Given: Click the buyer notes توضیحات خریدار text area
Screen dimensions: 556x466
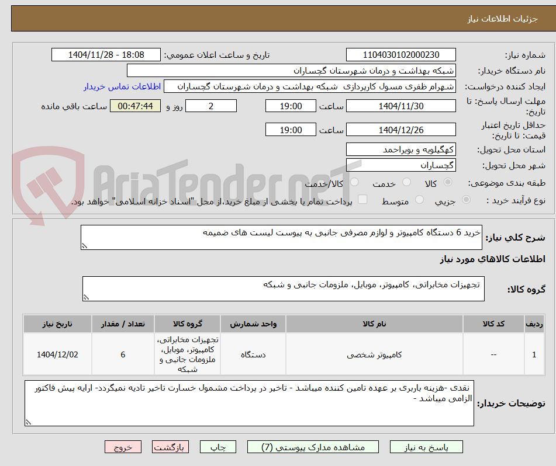Looking at the screenshot, I should coord(249,404).
